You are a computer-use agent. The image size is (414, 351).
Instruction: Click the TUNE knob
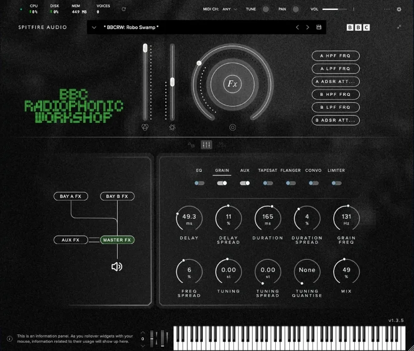pyautogui.click(x=265, y=9)
